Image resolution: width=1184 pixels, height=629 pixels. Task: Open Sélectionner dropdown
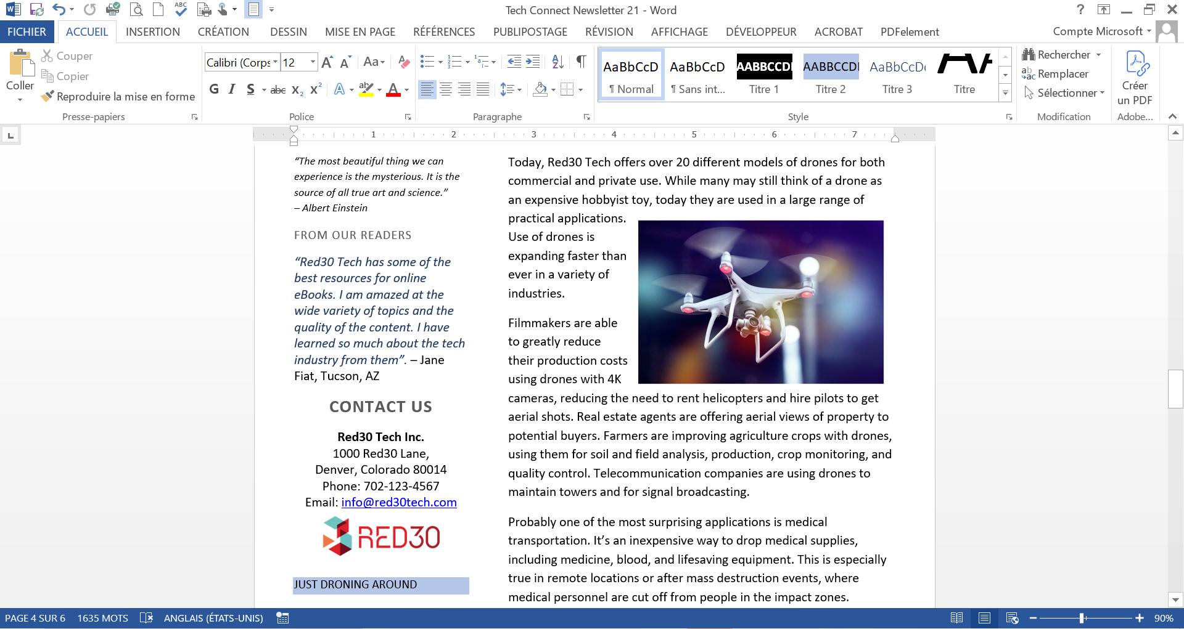click(1064, 93)
